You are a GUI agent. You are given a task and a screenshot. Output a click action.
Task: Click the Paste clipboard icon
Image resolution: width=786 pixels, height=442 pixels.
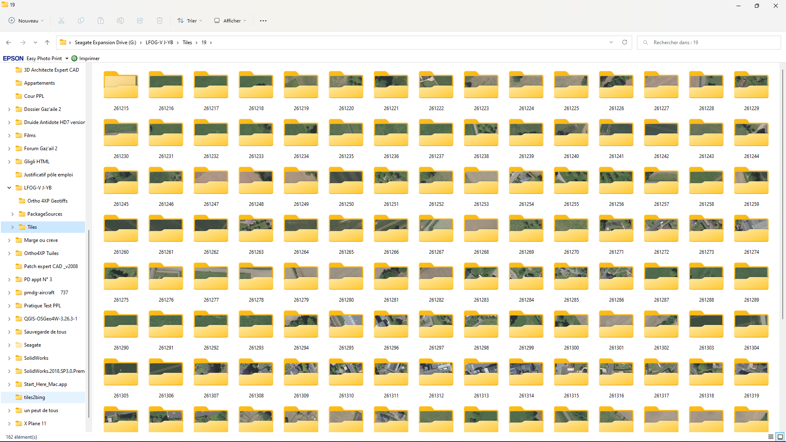[101, 20]
